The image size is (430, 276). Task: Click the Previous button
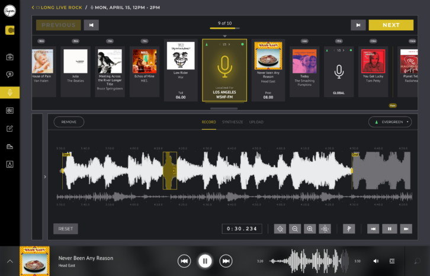pos(59,25)
